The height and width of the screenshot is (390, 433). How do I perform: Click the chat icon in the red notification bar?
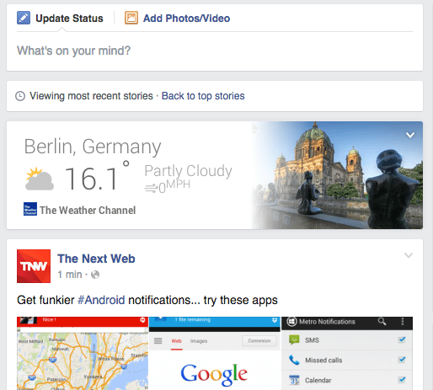(142, 320)
